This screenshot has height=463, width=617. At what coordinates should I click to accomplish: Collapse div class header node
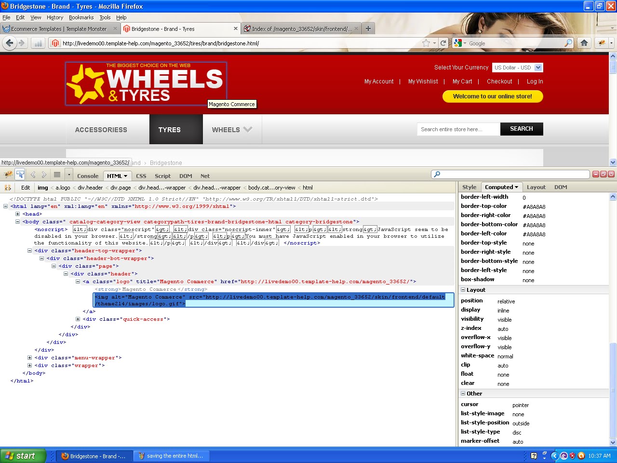pyautogui.click(x=66, y=274)
